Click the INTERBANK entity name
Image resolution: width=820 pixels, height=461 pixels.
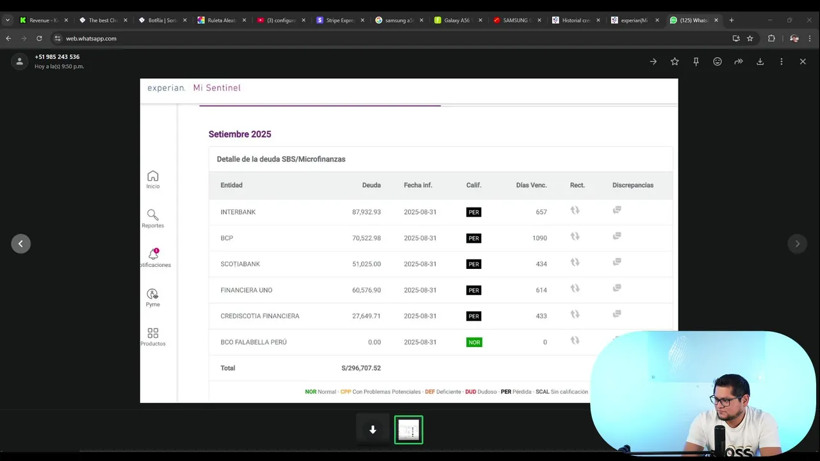click(238, 212)
